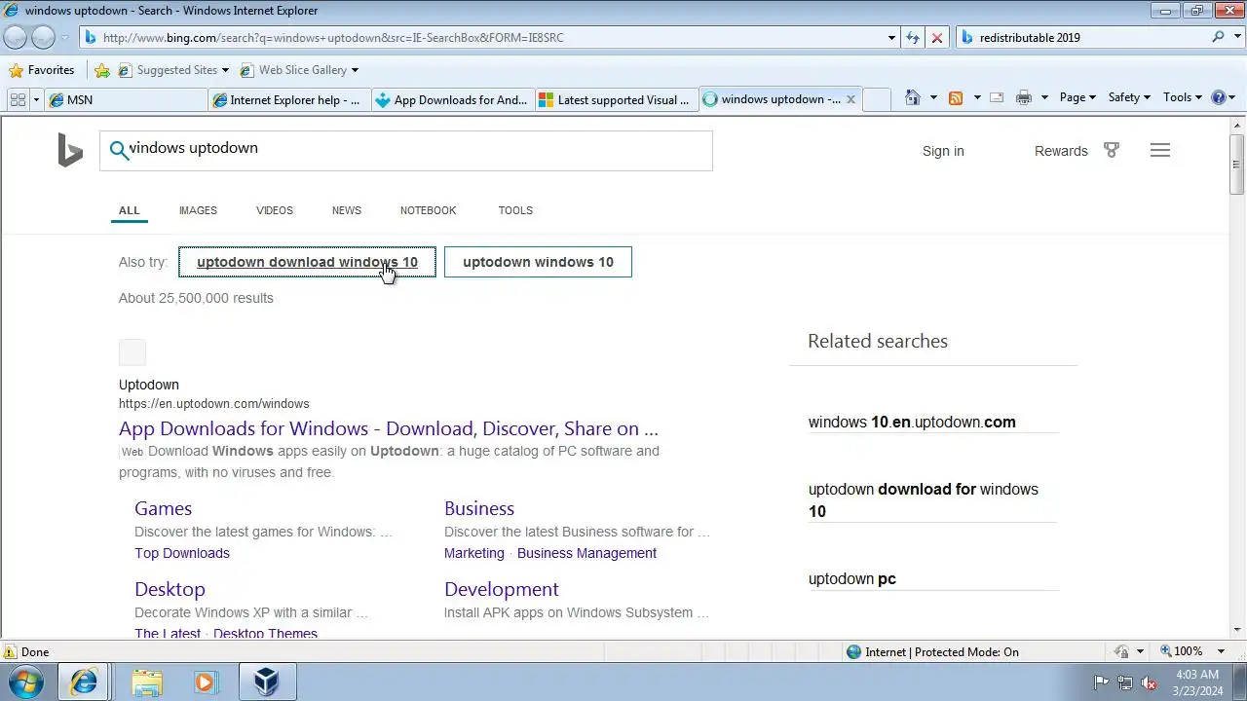Open related search uptodown pc
This screenshot has height=701, width=1247.
[852, 578]
